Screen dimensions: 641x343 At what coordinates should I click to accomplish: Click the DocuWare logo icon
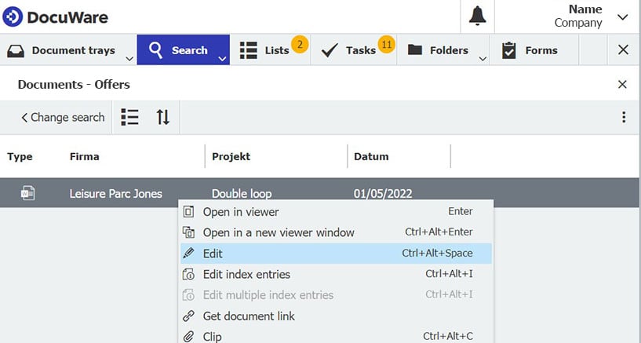(13, 16)
